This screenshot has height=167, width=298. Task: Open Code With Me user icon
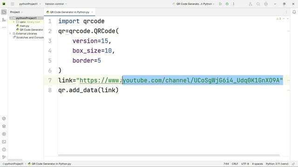251,4
